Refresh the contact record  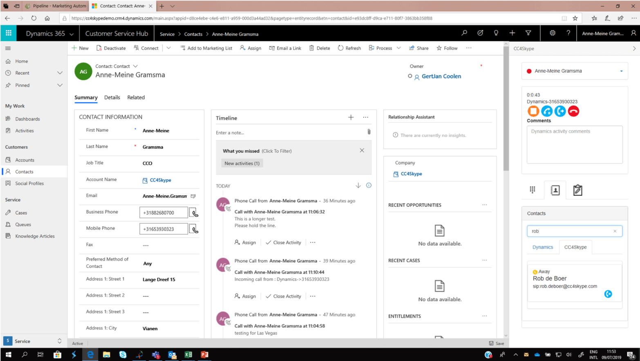[349, 48]
